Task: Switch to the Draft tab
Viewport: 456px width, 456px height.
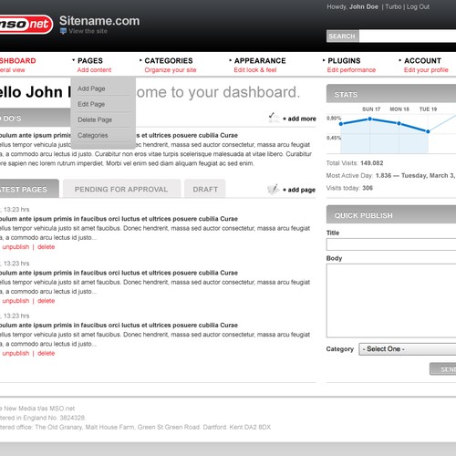Action: (x=205, y=189)
